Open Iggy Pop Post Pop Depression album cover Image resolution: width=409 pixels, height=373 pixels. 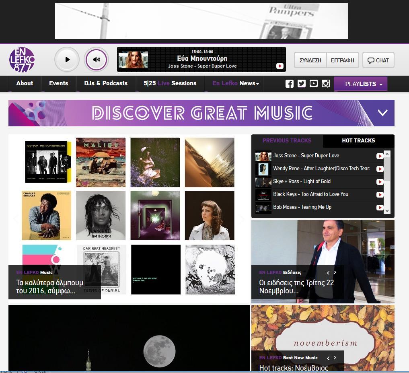pos(48,162)
